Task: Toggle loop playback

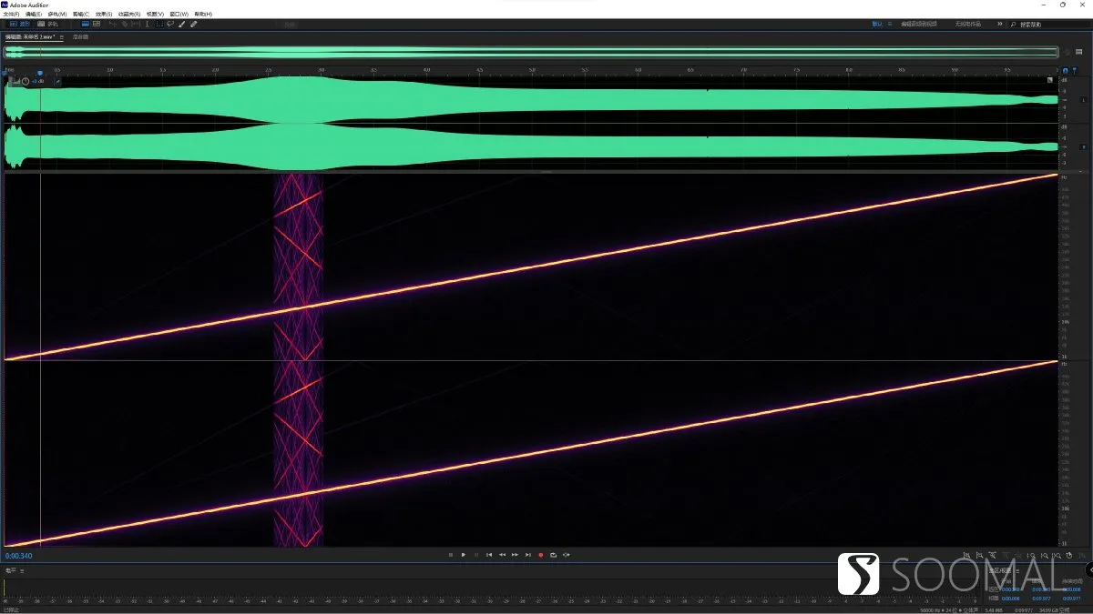Action: 553,554
